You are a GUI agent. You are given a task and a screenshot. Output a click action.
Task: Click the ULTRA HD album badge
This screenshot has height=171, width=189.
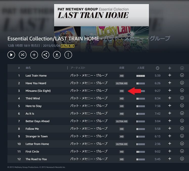[x=67, y=46]
